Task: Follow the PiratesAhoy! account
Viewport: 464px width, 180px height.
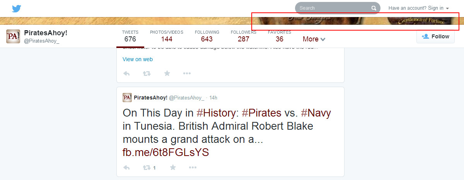Action: point(435,36)
